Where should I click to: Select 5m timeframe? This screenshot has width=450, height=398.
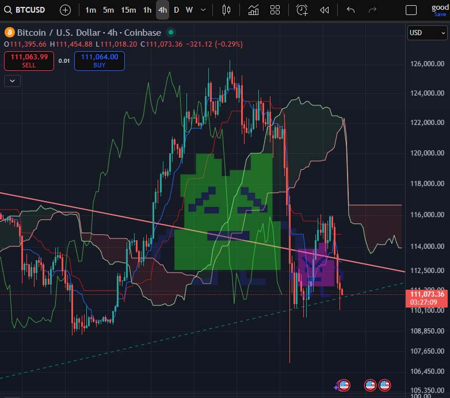(x=108, y=10)
